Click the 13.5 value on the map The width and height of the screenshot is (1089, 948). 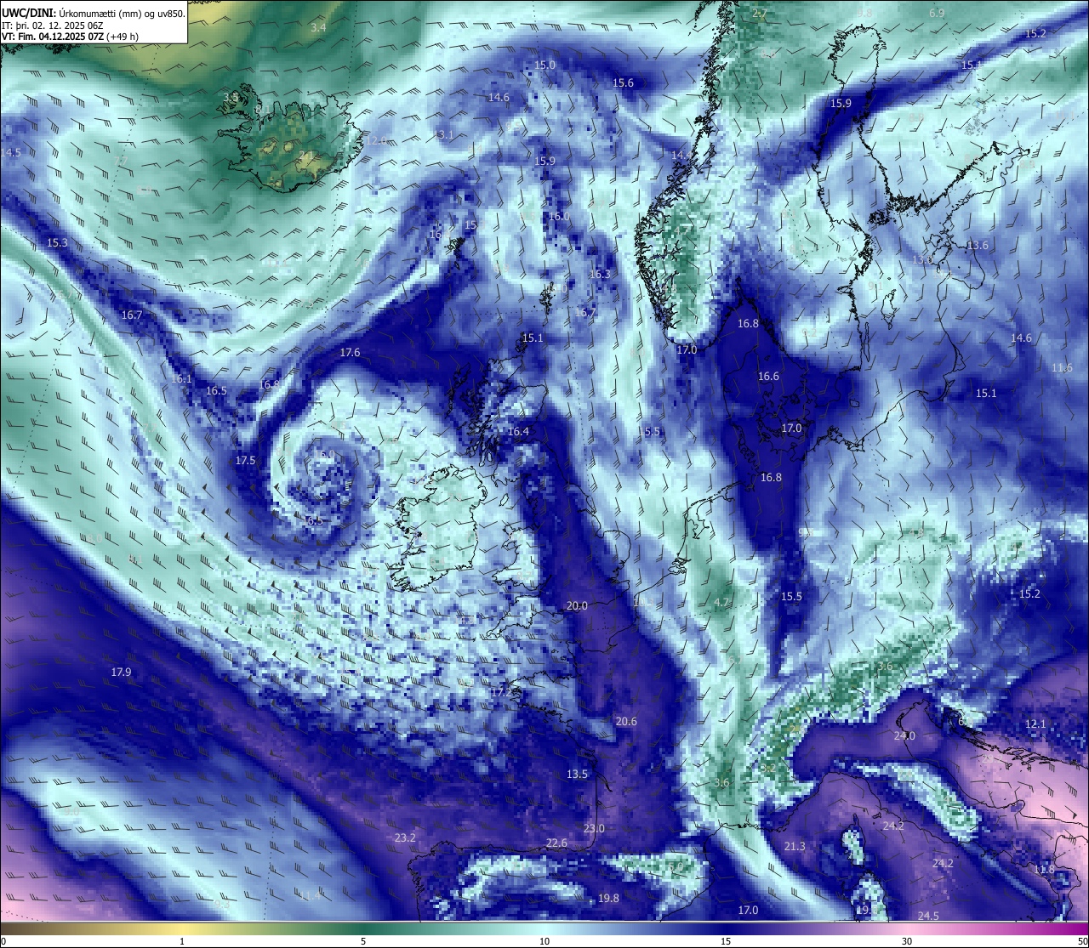coord(577,775)
